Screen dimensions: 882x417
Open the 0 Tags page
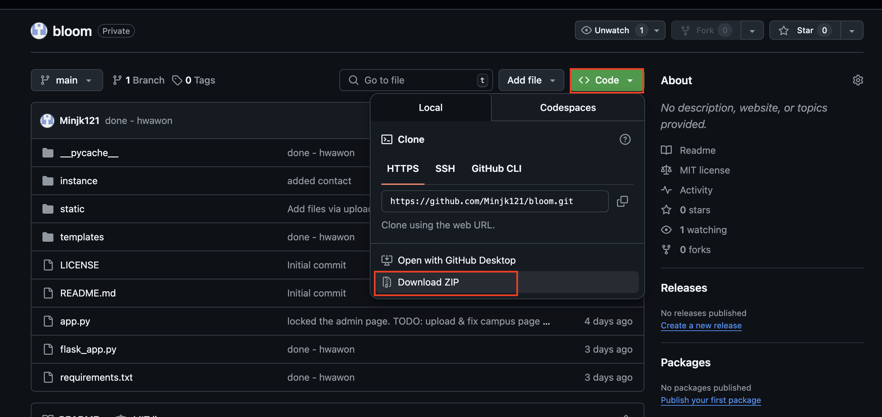pos(194,80)
